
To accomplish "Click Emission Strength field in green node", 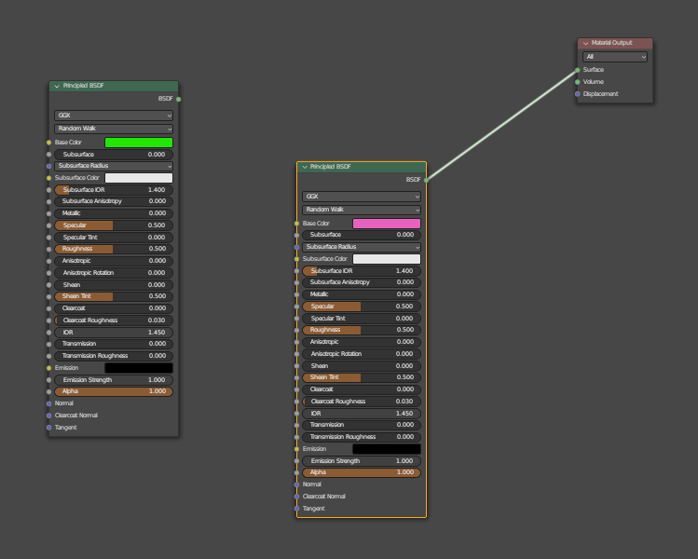I will pos(114,380).
